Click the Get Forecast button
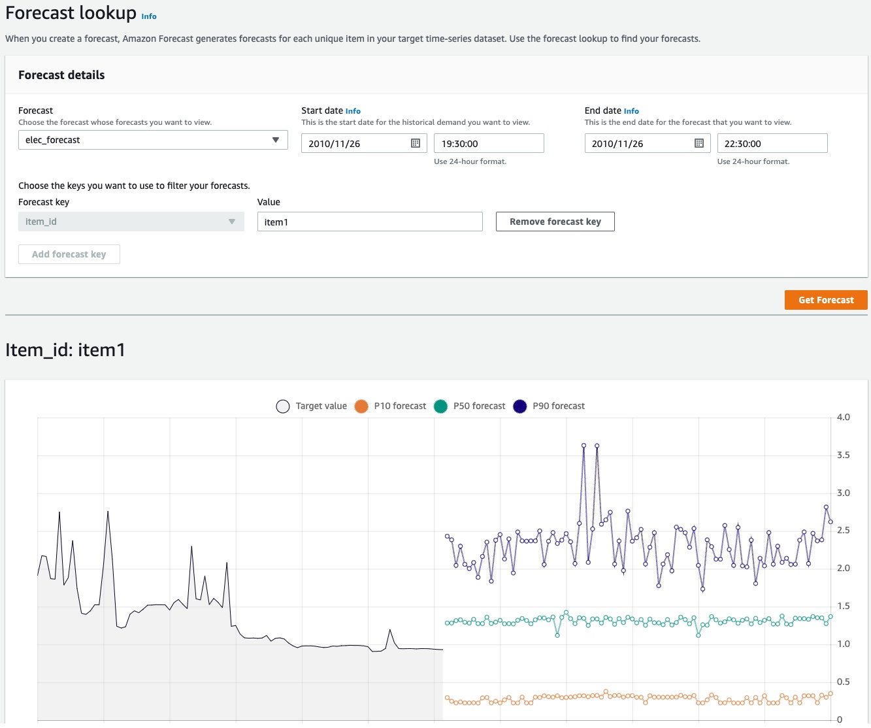This screenshot has height=728, width=871. 826,300
